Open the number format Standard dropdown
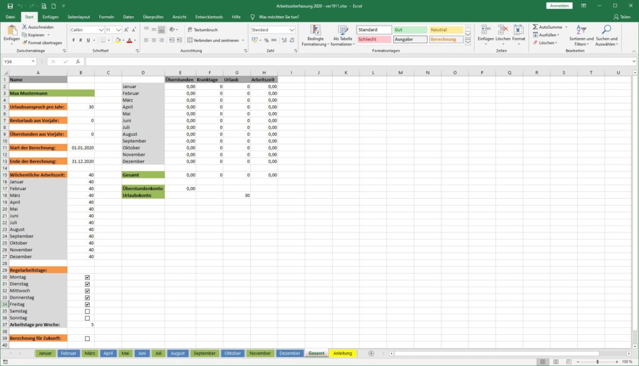639x366 pixels. tap(292, 30)
